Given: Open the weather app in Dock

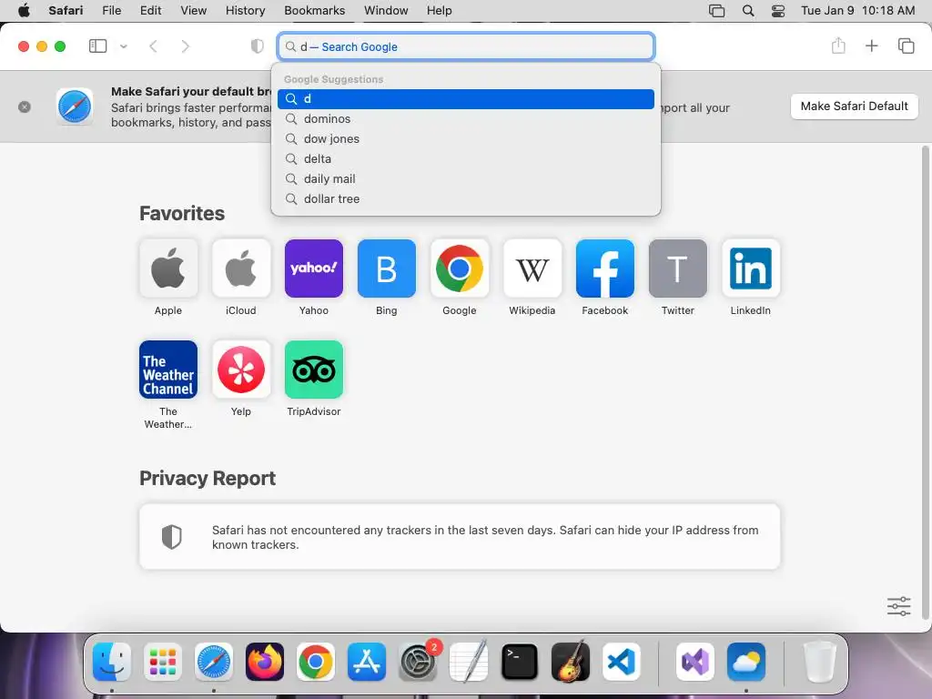Looking at the screenshot, I should click(x=746, y=662).
